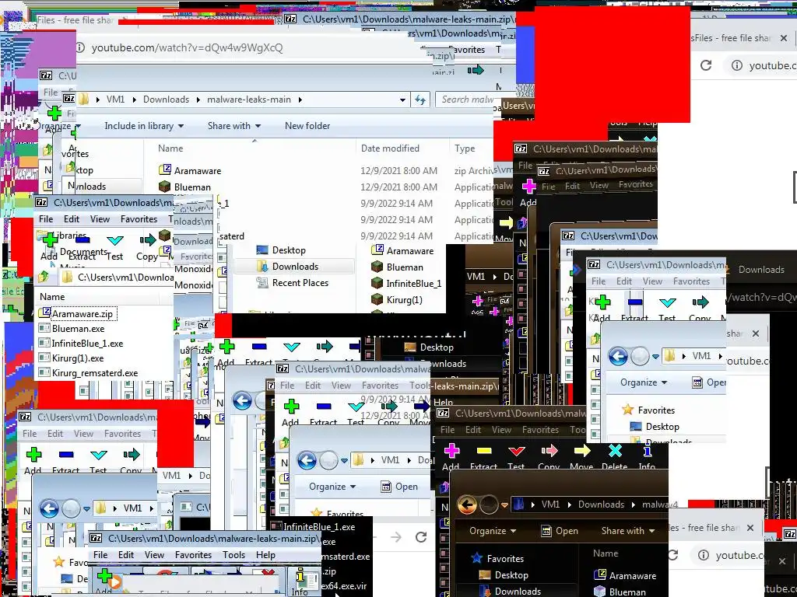Click Type column header in Explorer

465,148
